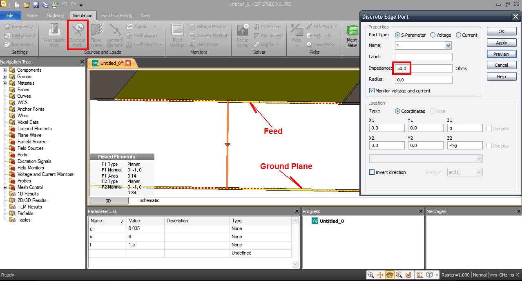
Task: Select the Voltage port type radio button
Action: 433,35
